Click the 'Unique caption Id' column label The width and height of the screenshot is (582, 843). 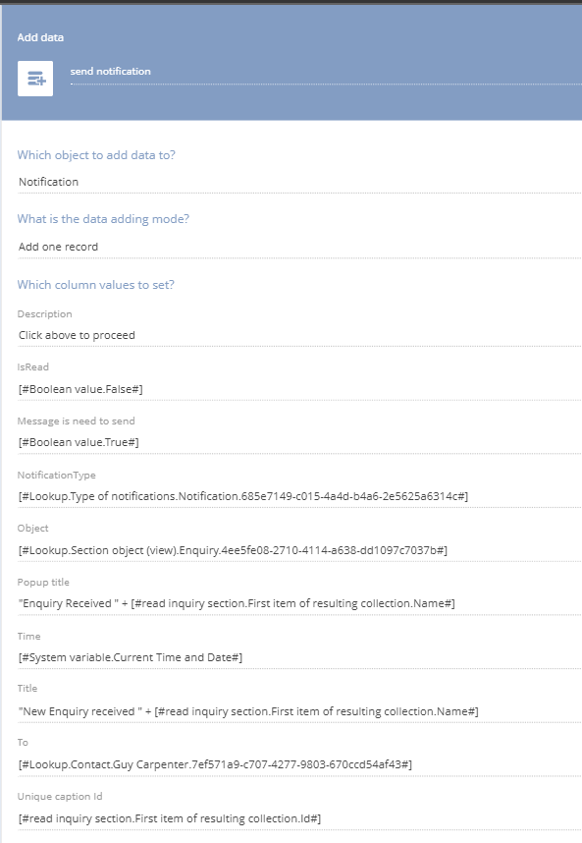point(60,797)
